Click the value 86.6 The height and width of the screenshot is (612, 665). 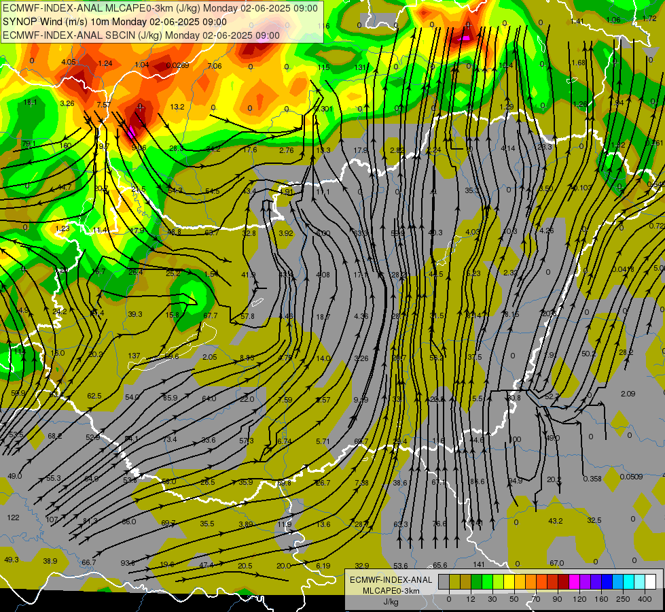477,481
